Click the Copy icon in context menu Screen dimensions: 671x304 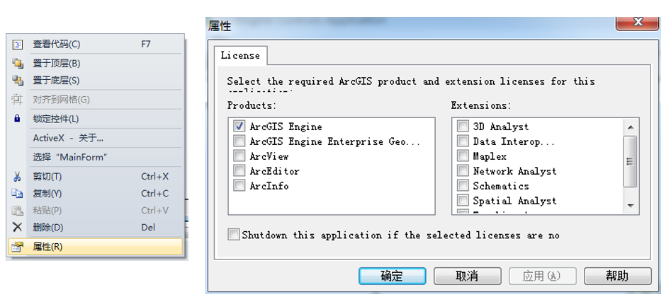(18, 194)
